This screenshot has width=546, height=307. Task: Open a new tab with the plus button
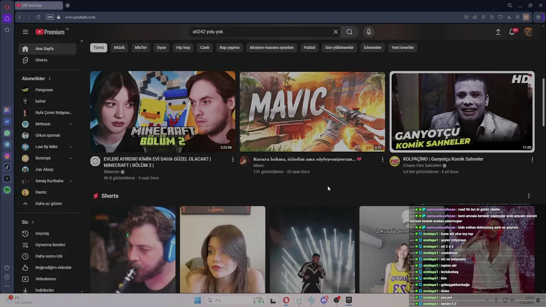pos(67,6)
